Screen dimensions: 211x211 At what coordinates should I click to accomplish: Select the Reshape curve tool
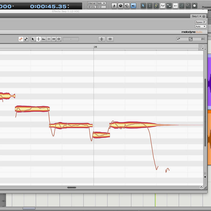pyautogui.click(x=162, y=6)
